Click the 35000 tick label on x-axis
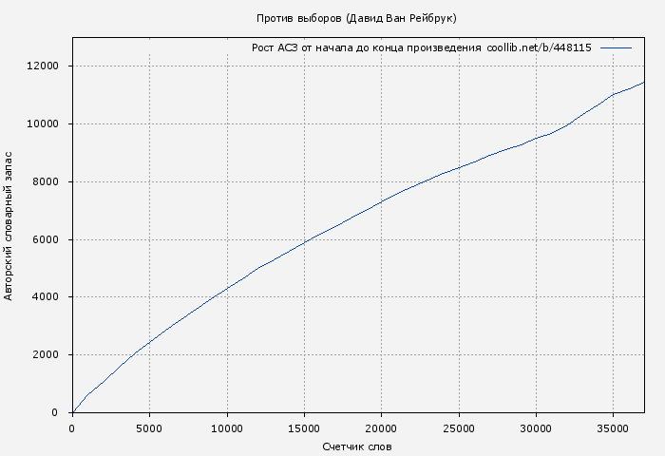665x456 pixels. point(612,428)
